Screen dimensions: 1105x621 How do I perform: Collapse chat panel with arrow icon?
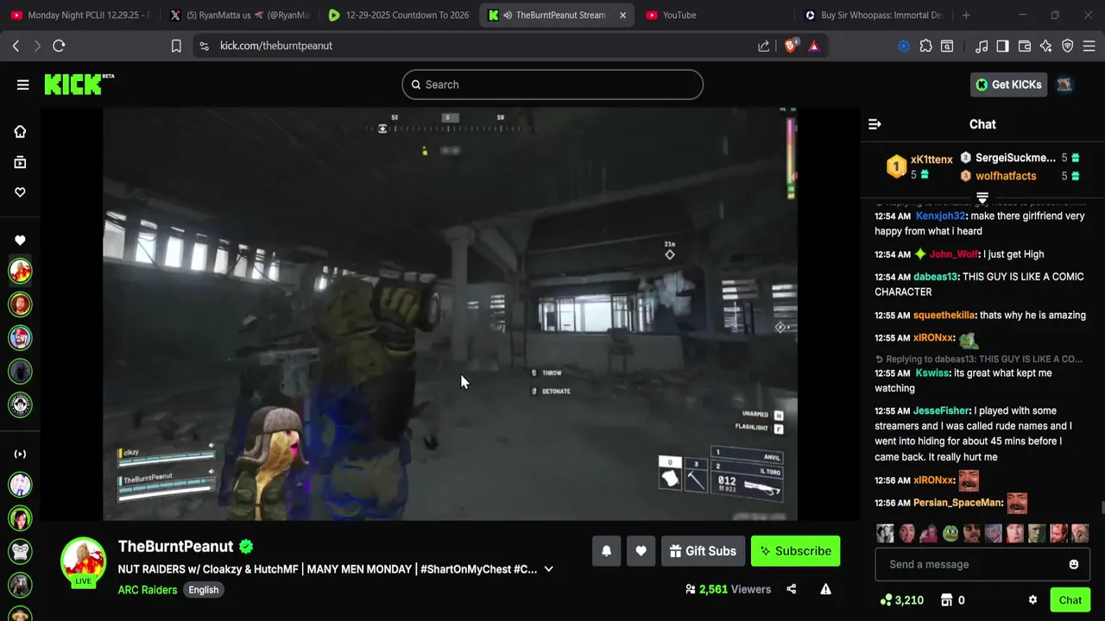point(875,124)
